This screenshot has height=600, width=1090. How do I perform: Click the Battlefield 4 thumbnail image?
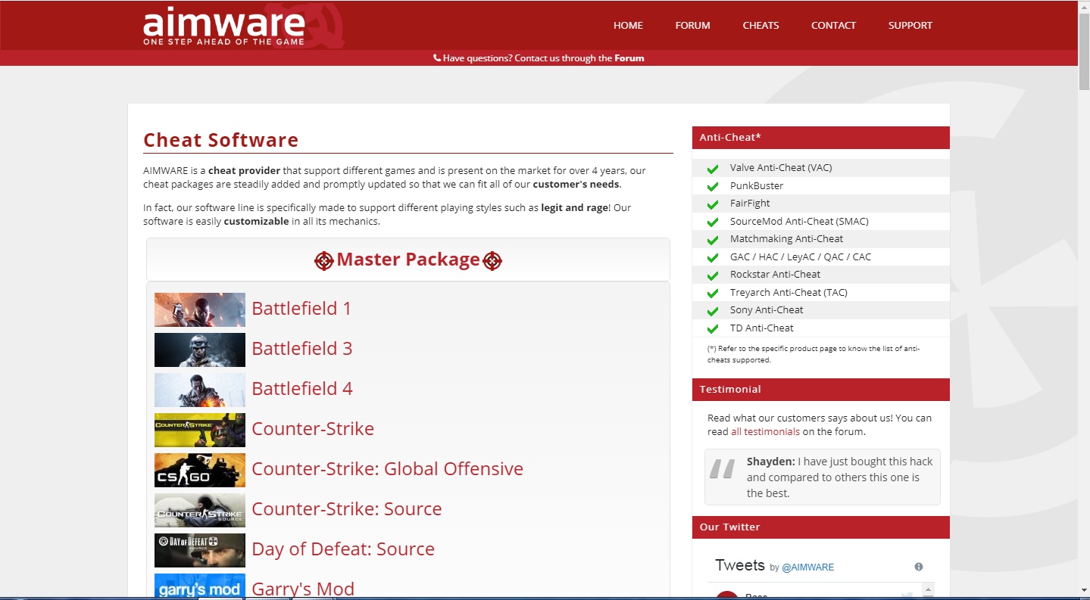(x=200, y=390)
